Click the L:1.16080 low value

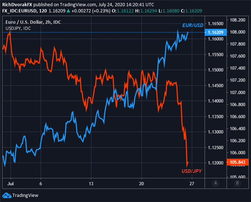[169, 11]
